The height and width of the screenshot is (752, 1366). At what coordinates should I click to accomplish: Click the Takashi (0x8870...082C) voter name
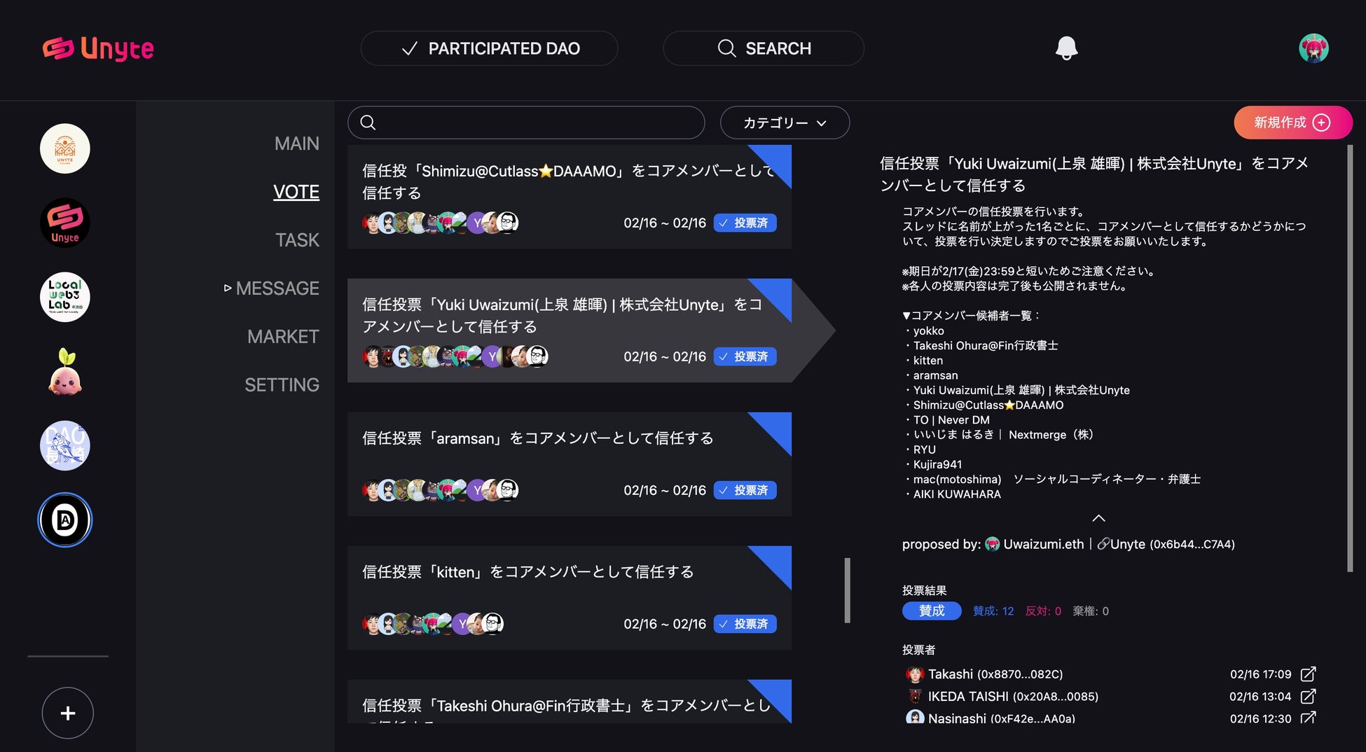tap(995, 674)
